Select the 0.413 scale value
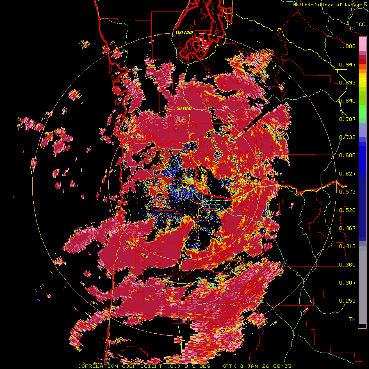The image size is (369, 369). [x=347, y=246]
